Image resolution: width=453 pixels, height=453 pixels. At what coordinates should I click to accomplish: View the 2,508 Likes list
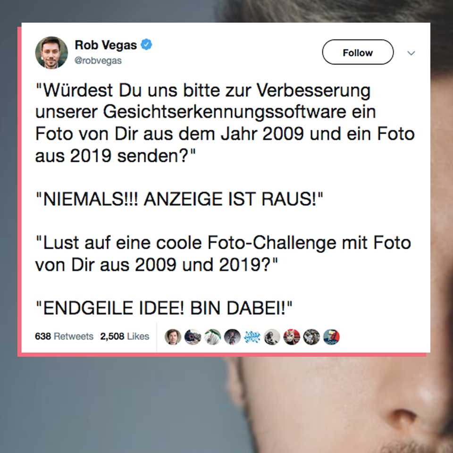coord(125,336)
